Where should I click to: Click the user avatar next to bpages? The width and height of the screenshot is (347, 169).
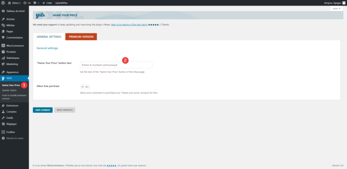click(x=344, y=3)
